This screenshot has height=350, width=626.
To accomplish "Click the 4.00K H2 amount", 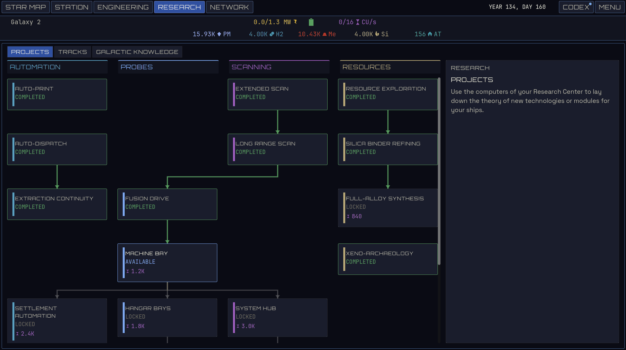I will [x=258, y=34].
